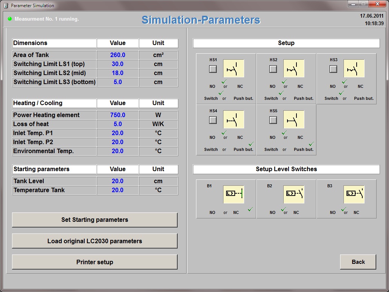Edit Environmental Temp. value
The width and height of the screenshot is (389, 292).
[118, 151]
